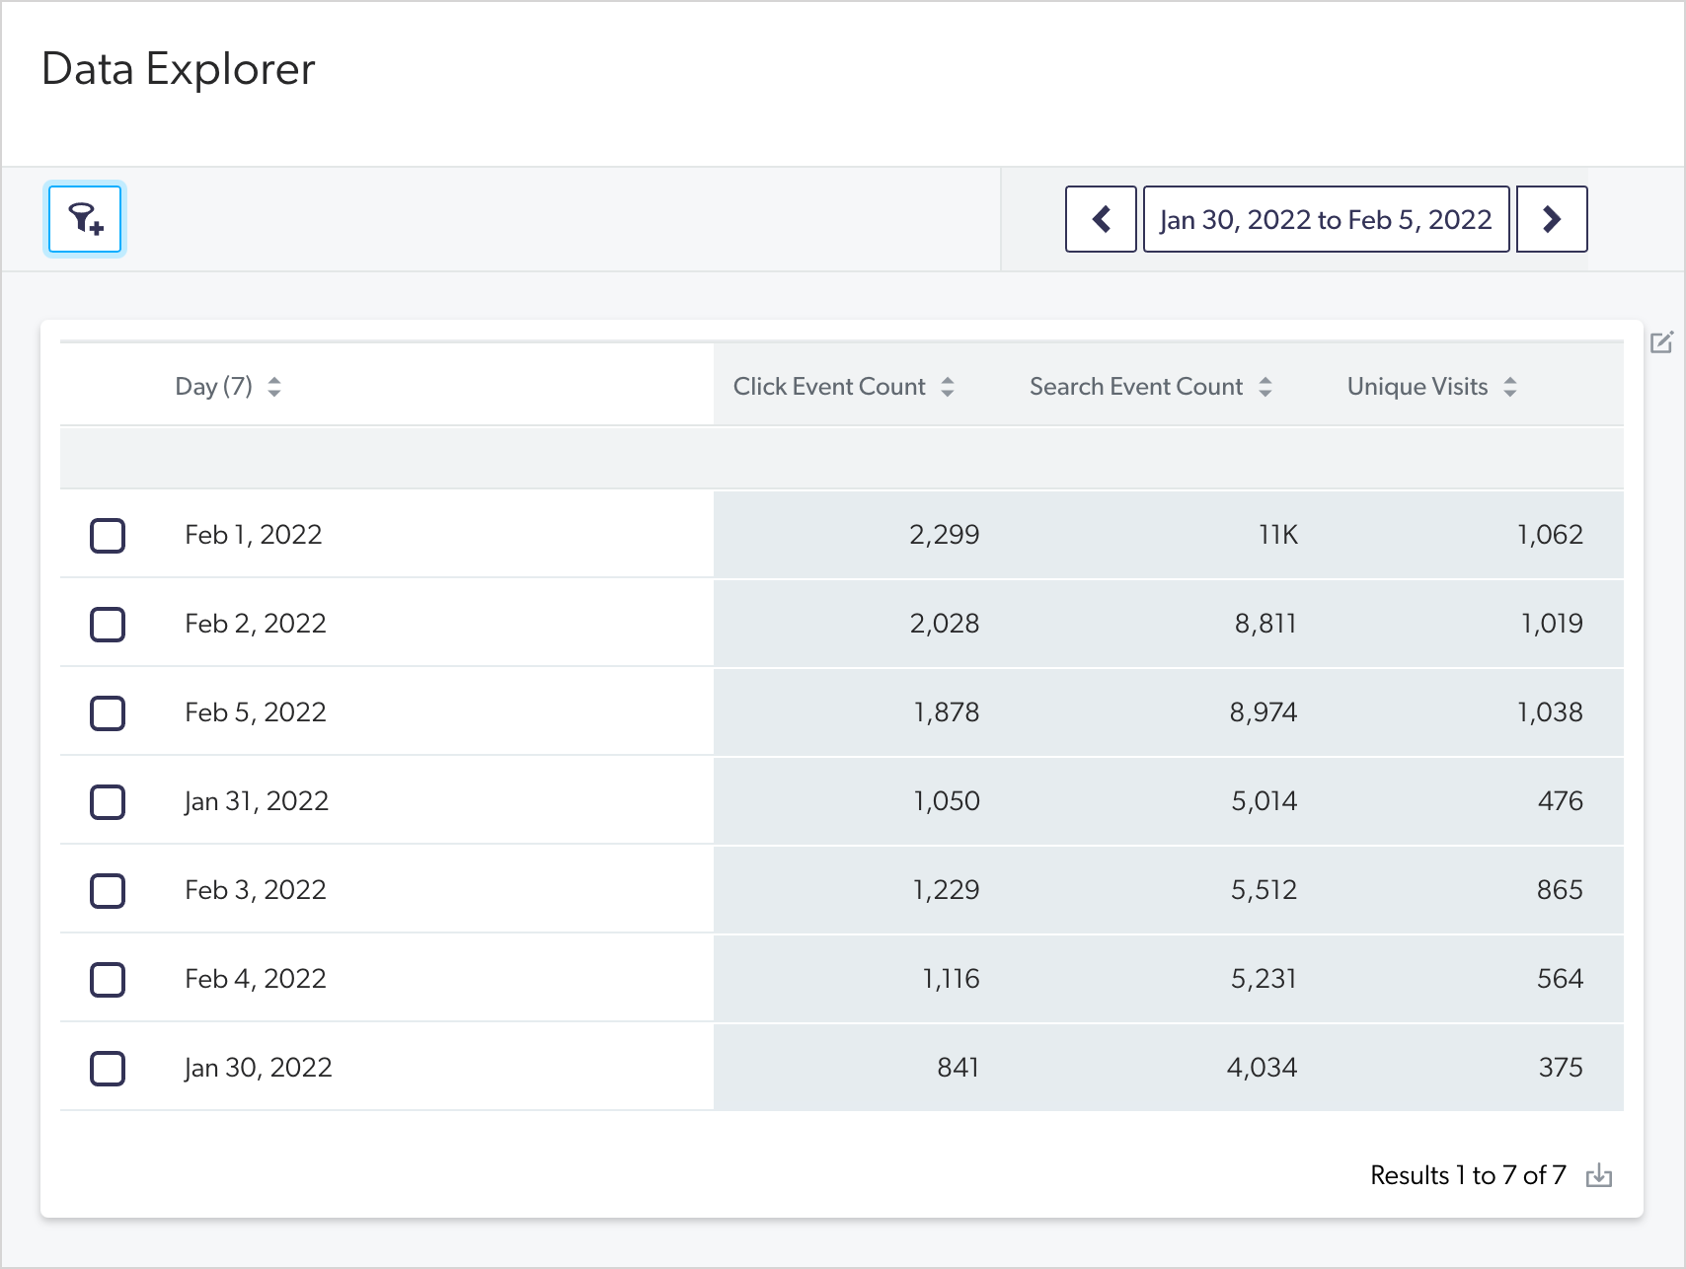Select the 11K search count value
1686x1269 pixels.
tap(1278, 534)
